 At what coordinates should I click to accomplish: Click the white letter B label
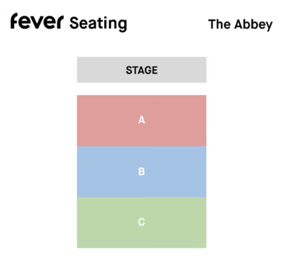142,172
